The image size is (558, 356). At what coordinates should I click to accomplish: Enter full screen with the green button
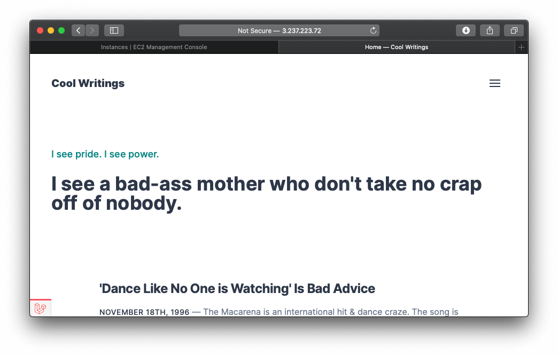coord(61,30)
